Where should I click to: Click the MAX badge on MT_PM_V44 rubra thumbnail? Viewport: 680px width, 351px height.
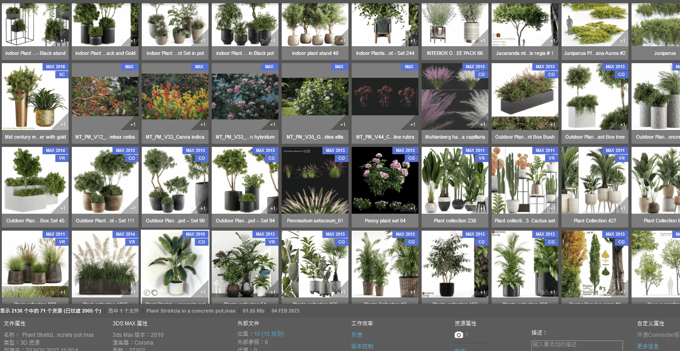[409, 67]
